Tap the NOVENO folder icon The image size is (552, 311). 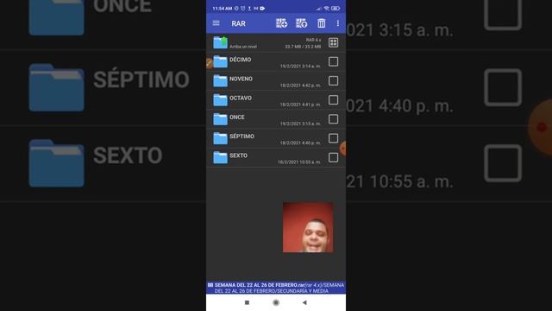(x=221, y=80)
